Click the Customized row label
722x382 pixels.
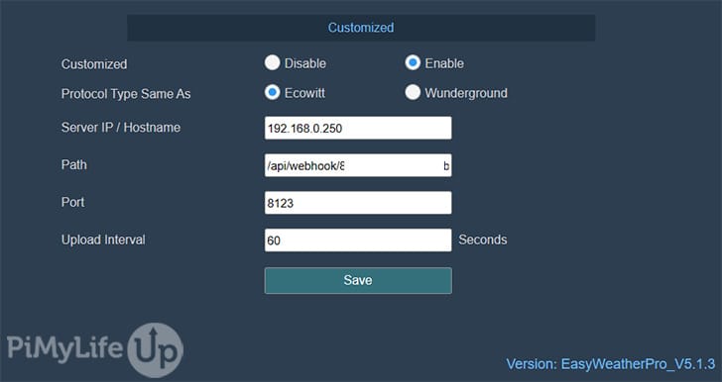click(94, 64)
